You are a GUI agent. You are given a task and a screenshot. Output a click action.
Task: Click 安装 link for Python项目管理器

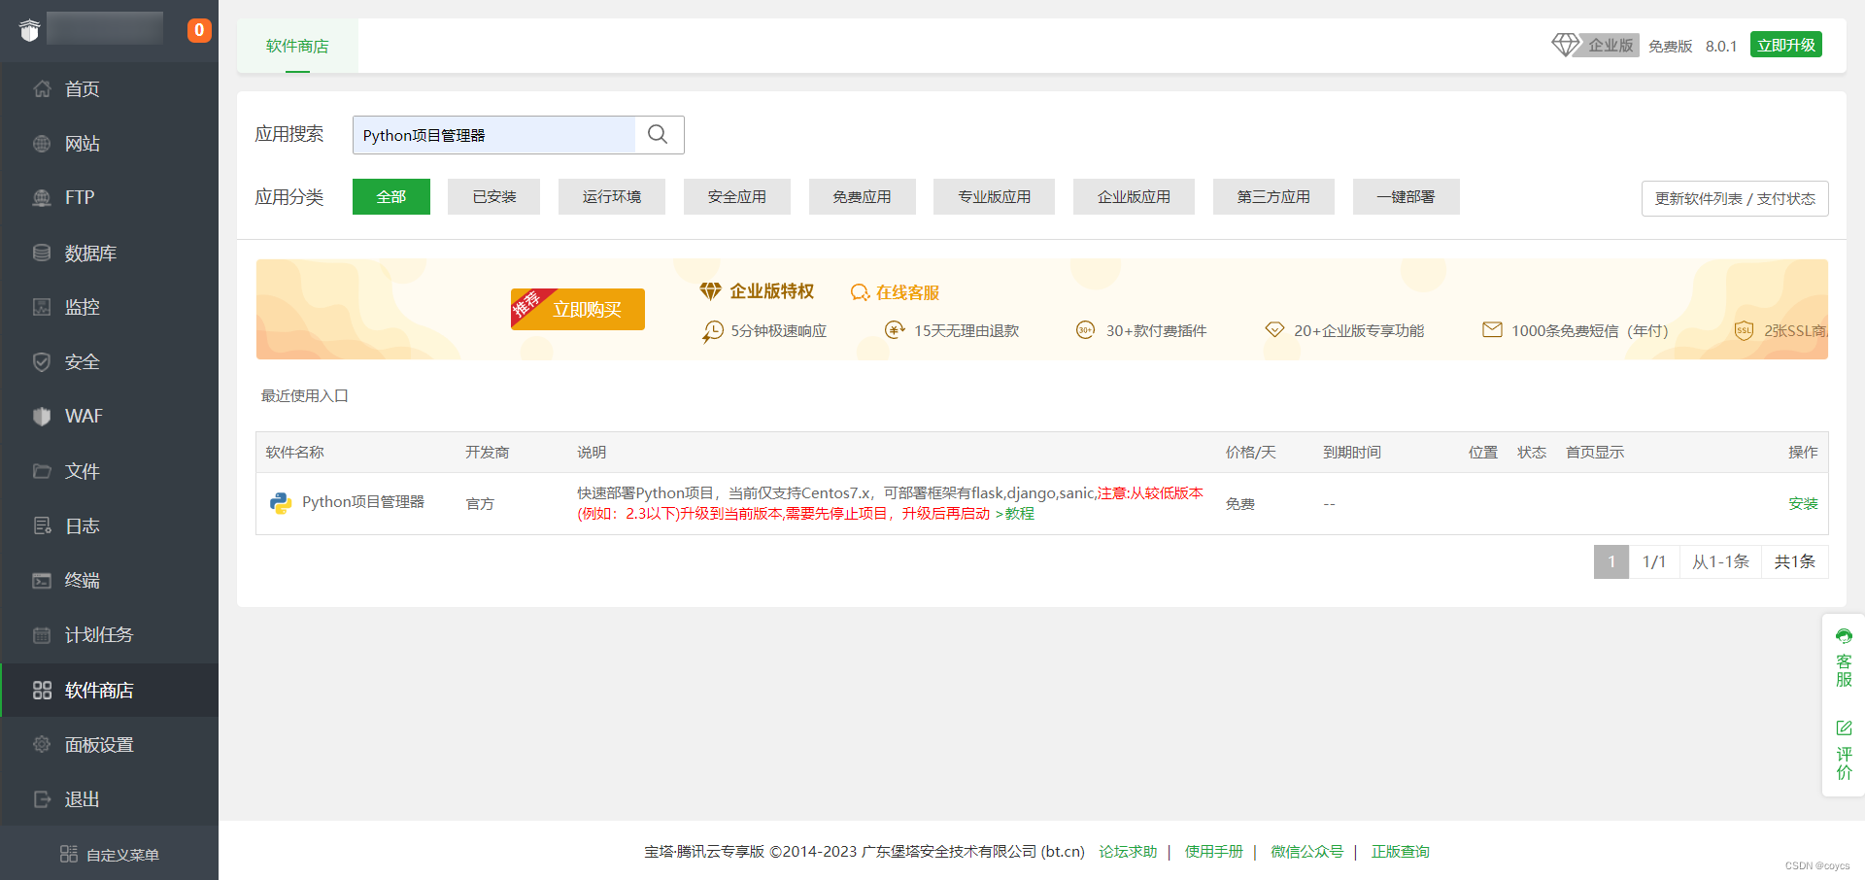pyautogui.click(x=1803, y=503)
